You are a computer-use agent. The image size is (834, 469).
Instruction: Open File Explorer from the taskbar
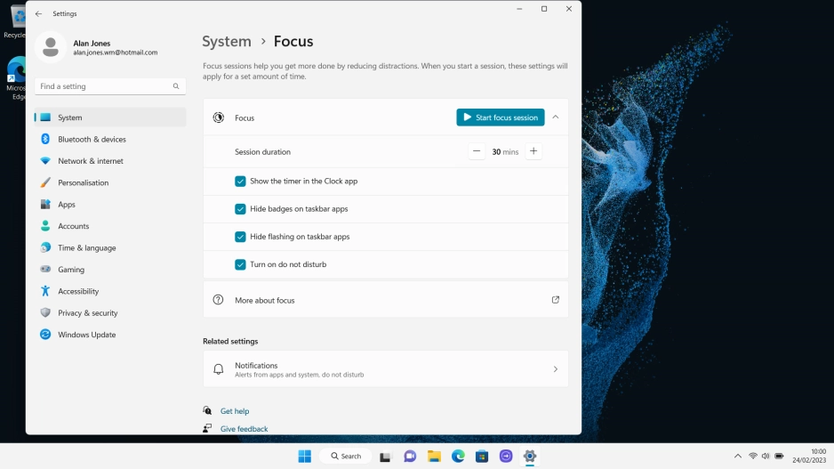(434, 456)
